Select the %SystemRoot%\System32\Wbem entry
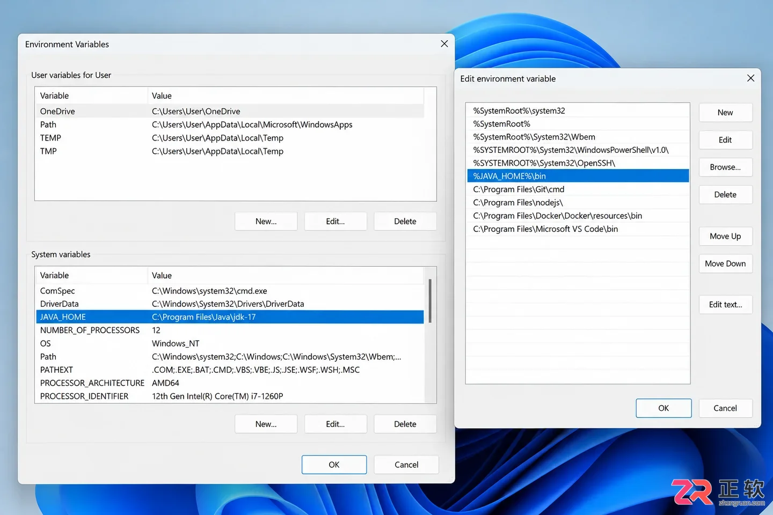Screen dimensions: 773x515 [578, 137]
